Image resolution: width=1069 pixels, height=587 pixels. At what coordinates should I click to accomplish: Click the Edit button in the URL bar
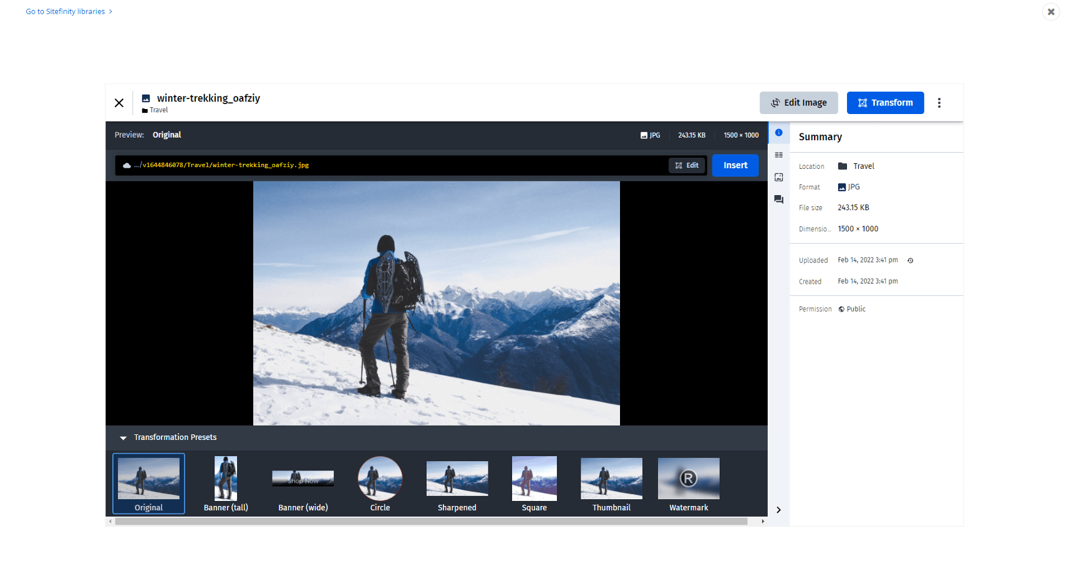click(x=686, y=165)
